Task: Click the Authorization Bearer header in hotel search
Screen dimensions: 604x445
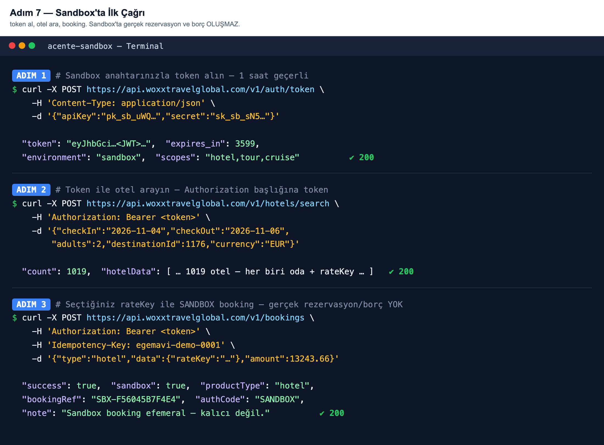Action: click(124, 217)
